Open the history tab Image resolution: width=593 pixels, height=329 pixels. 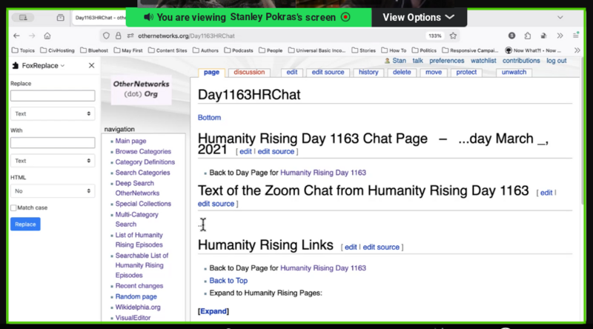368,72
